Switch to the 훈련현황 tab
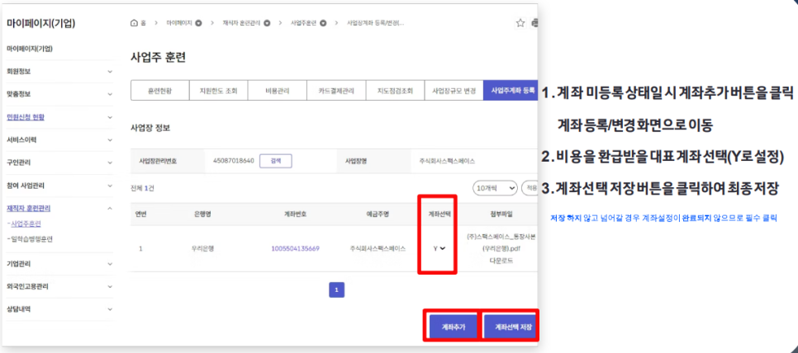Image resolution: width=798 pixels, height=353 pixels. tap(159, 91)
